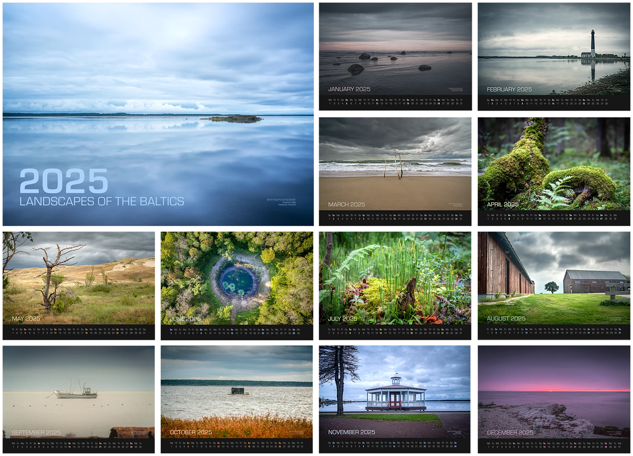Click the date strip under December 2025
The width and height of the screenshot is (633, 456).
point(553,445)
